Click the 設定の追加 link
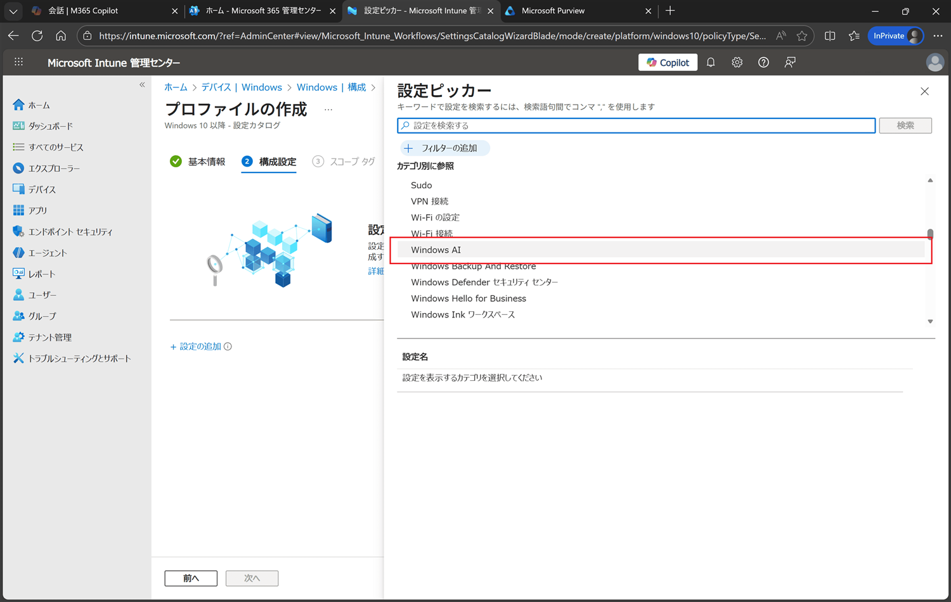The width and height of the screenshot is (951, 602). pos(196,347)
